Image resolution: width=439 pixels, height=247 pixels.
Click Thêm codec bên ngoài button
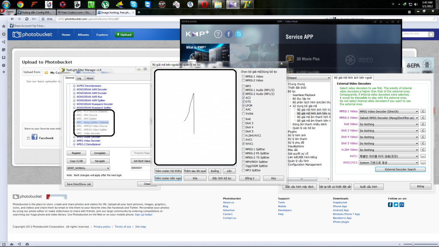[168, 178]
